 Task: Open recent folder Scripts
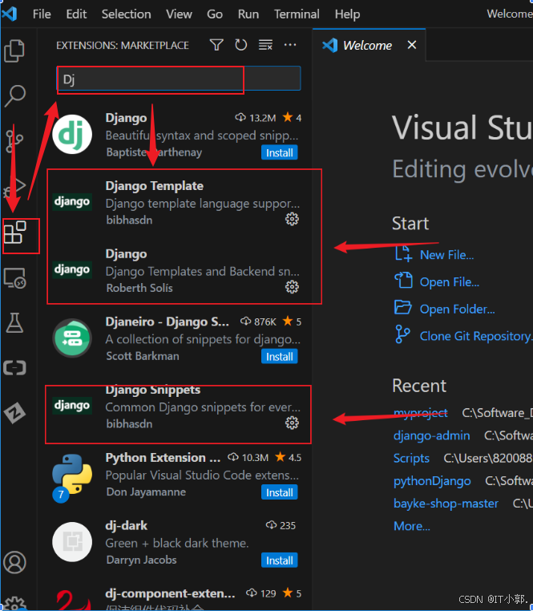pyautogui.click(x=411, y=459)
